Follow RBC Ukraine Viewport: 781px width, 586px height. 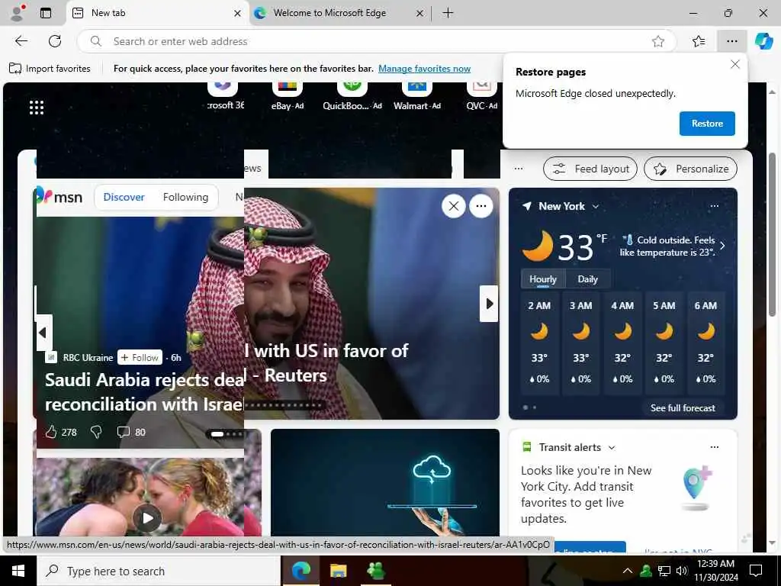(140, 357)
